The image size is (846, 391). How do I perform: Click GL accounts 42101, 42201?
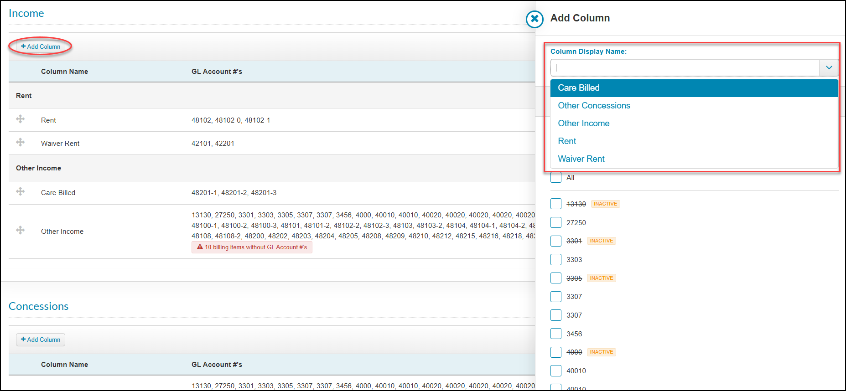point(213,144)
